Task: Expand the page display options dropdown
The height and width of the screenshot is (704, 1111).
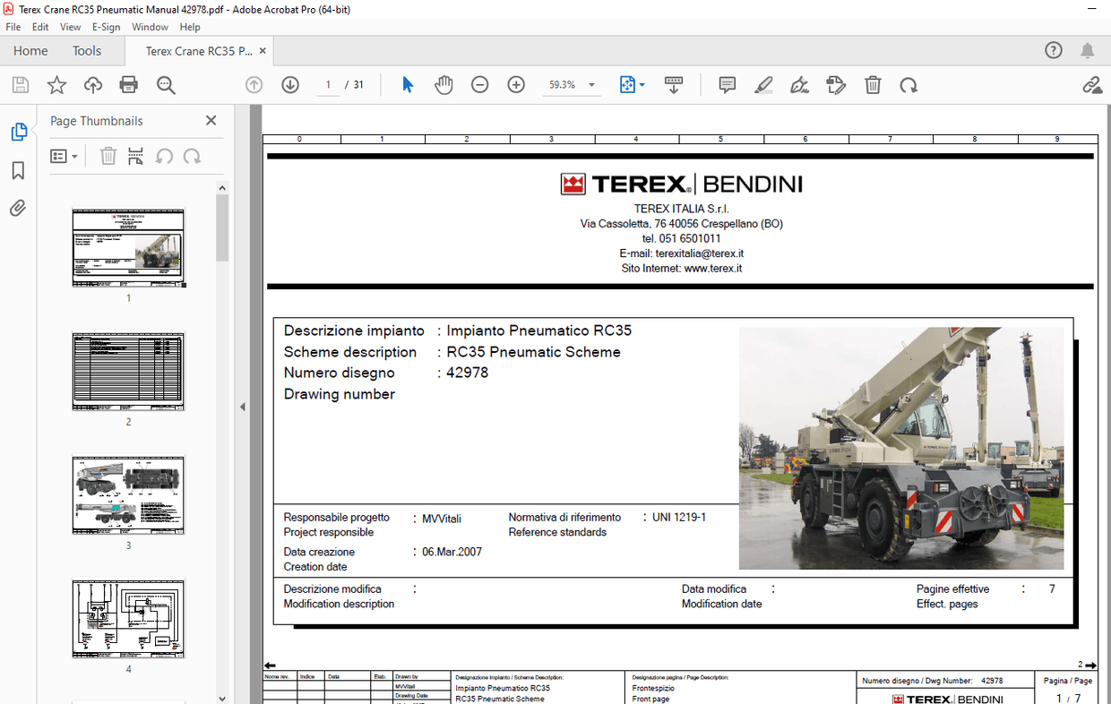Action: pos(642,84)
